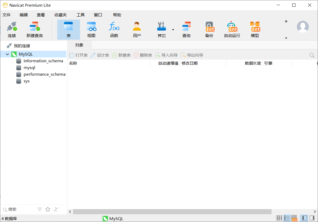Click the scrollbar left arrow
318x222 pixels.
[70, 212]
